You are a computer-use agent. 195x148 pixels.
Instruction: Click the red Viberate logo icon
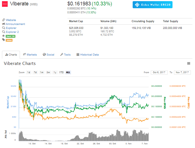(x=5, y=4)
